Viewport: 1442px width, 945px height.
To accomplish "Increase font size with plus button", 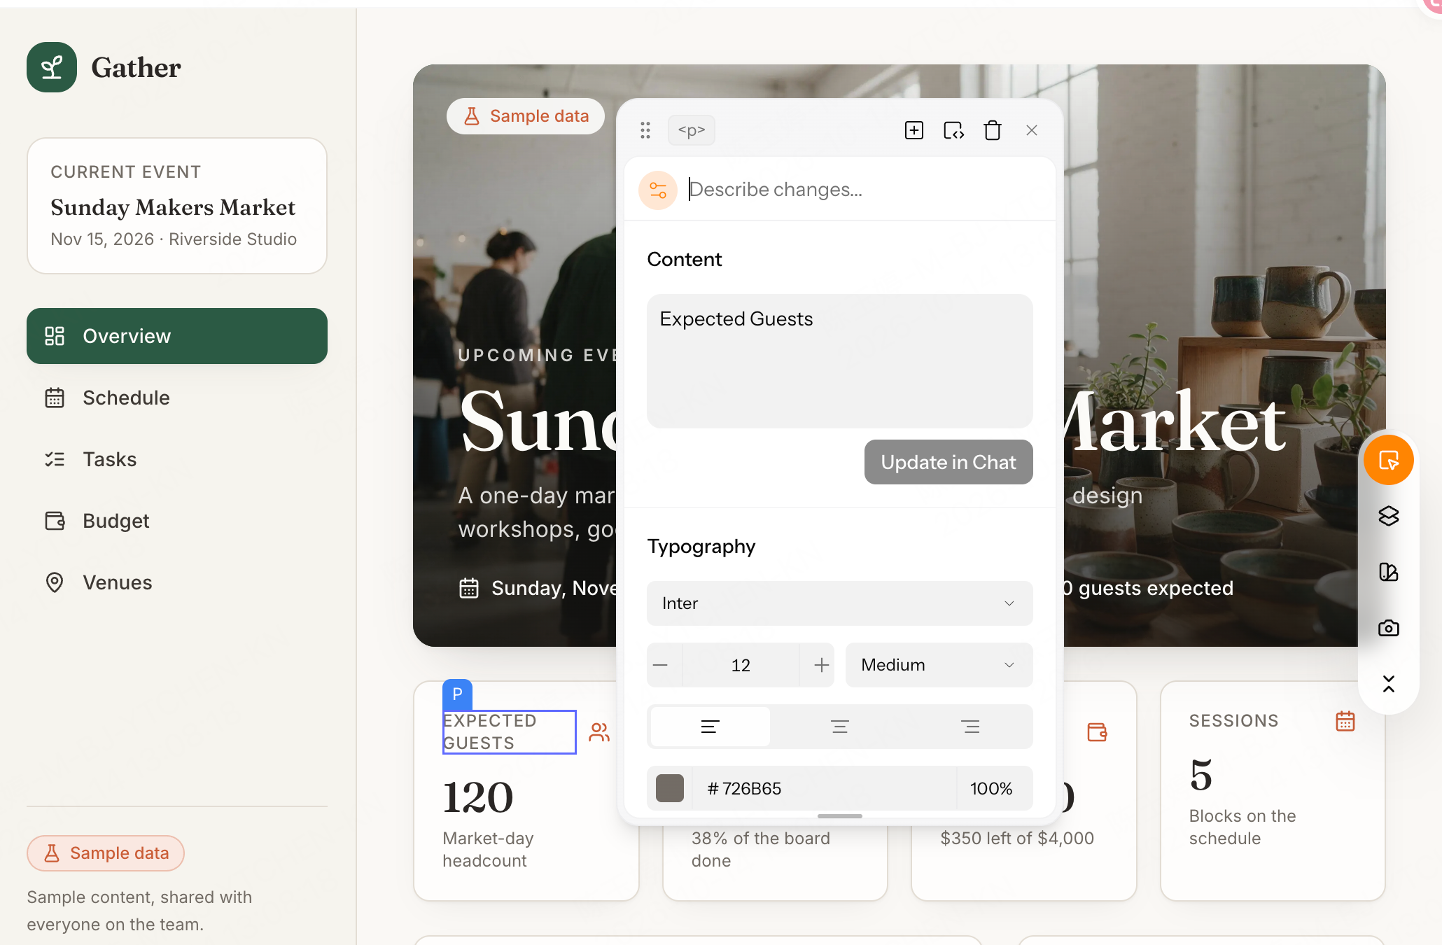I will tap(822, 665).
